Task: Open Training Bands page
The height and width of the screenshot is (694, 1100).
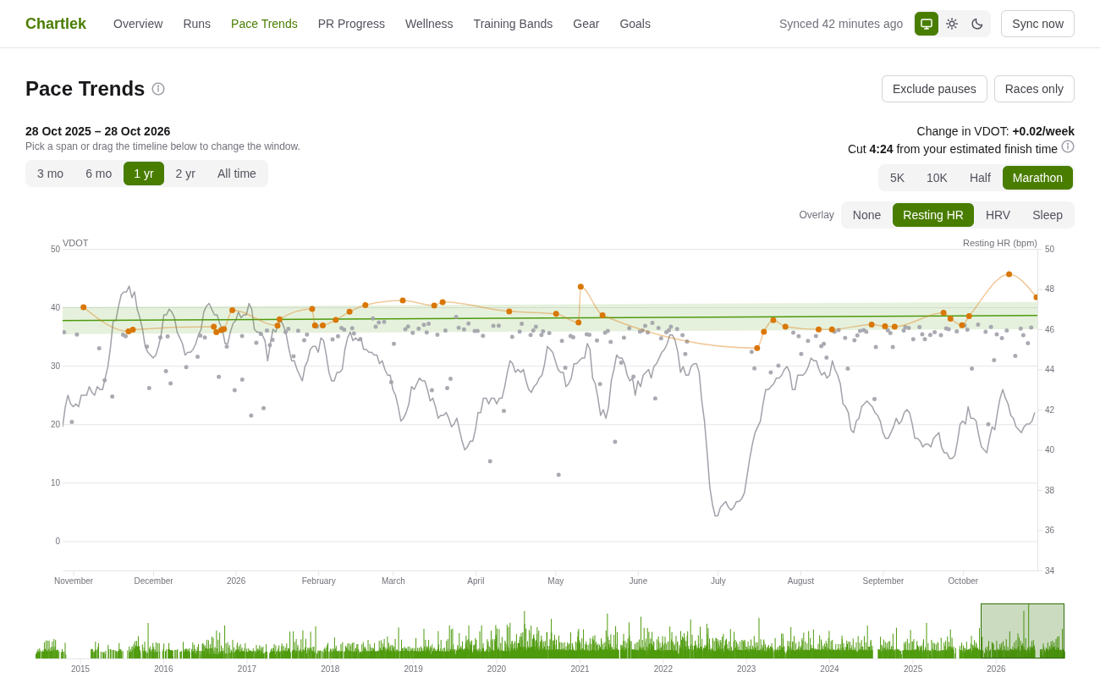Action: (513, 24)
